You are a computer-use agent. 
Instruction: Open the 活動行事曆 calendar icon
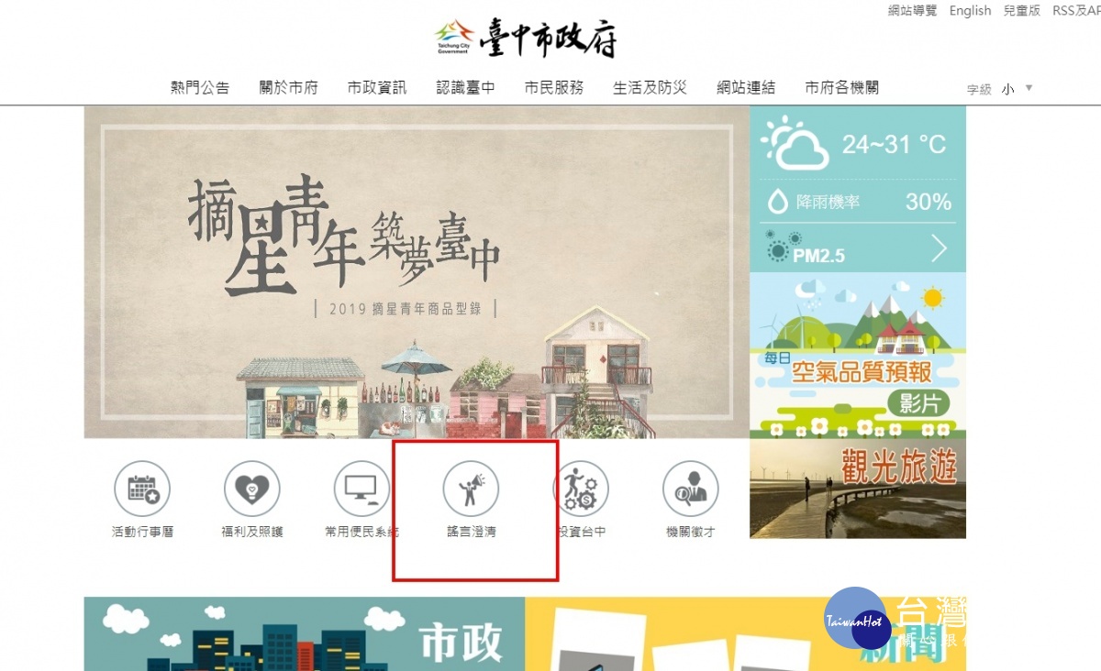click(x=142, y=489)
